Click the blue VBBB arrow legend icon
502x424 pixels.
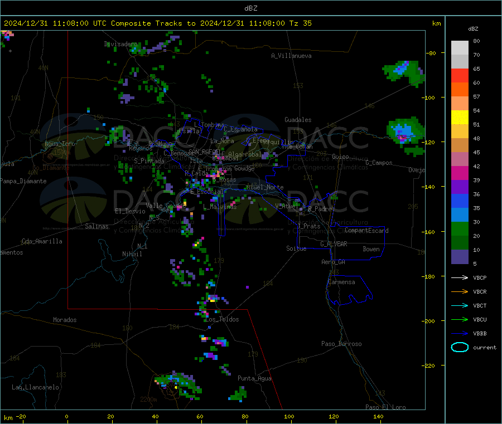(460, 334)
